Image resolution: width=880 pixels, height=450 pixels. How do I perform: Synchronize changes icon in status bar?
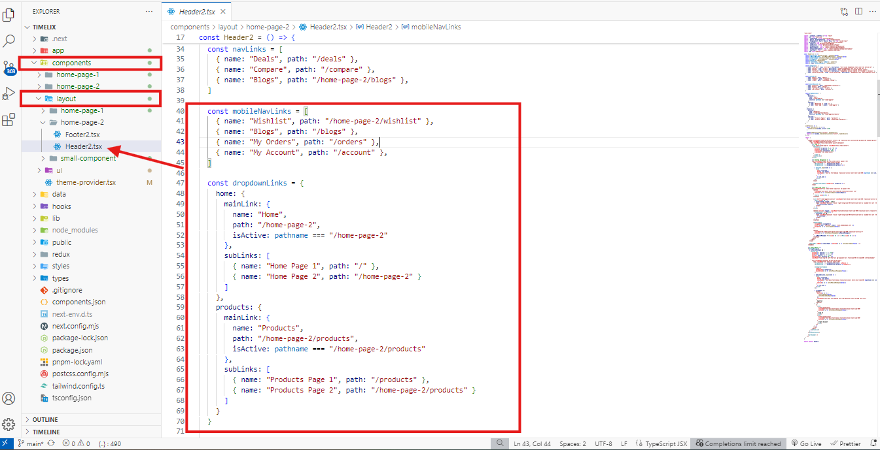coord(51,444)
